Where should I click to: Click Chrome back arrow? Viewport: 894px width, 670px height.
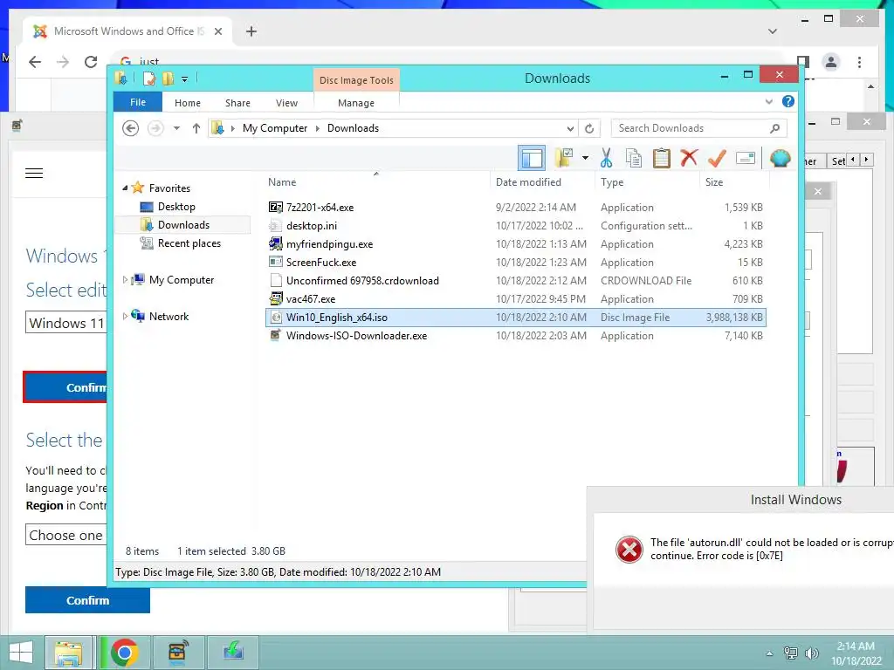(x=35, y=62)
